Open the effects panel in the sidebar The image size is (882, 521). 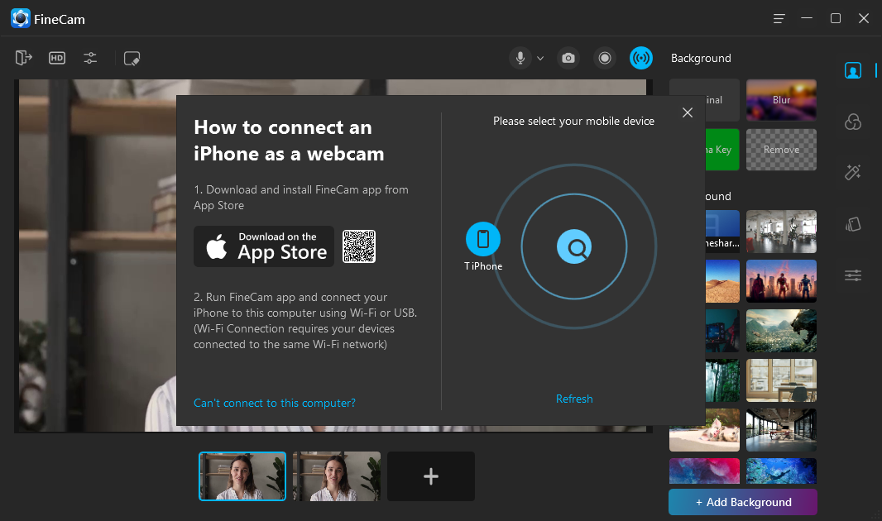(x=853, y=122)
